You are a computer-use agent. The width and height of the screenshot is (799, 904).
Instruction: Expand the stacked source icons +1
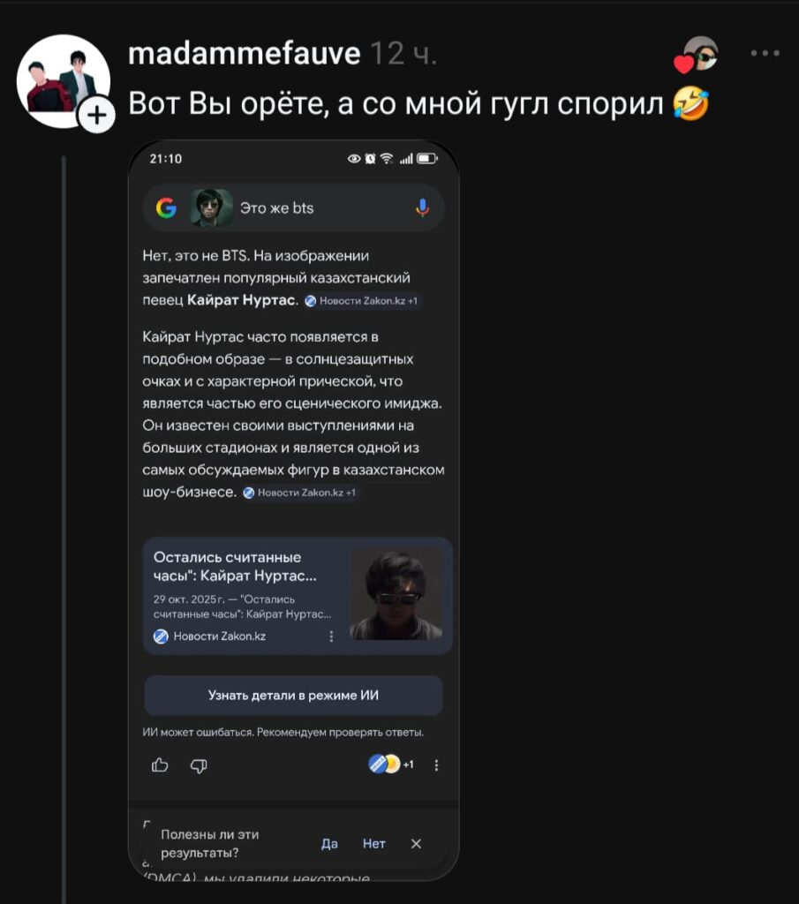(390, 765)
